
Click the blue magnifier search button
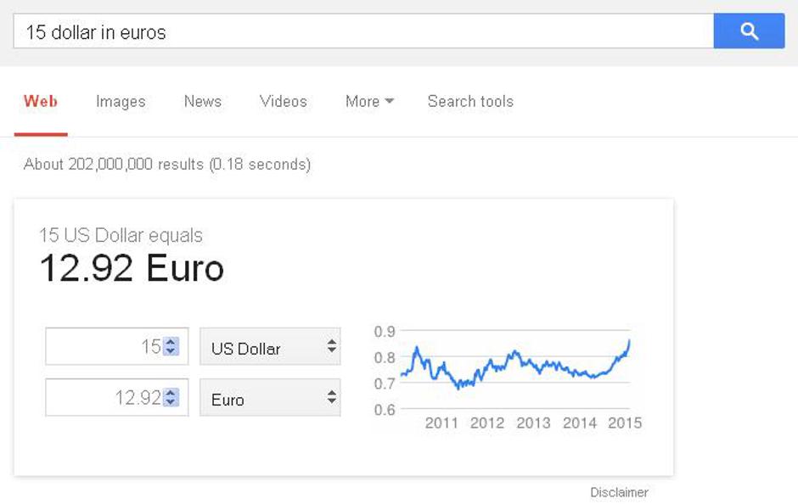(x=749, y=31)
